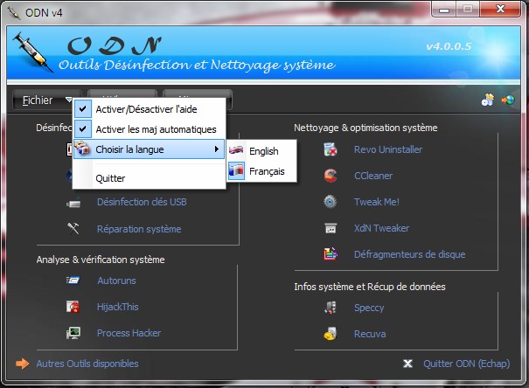Expand the Choisir la langue submenu arrow
Viewport: 529px width, 388px height.
(x=217, y=149)
